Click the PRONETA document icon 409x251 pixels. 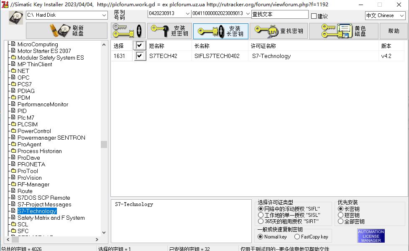click(x=13, y=164)
